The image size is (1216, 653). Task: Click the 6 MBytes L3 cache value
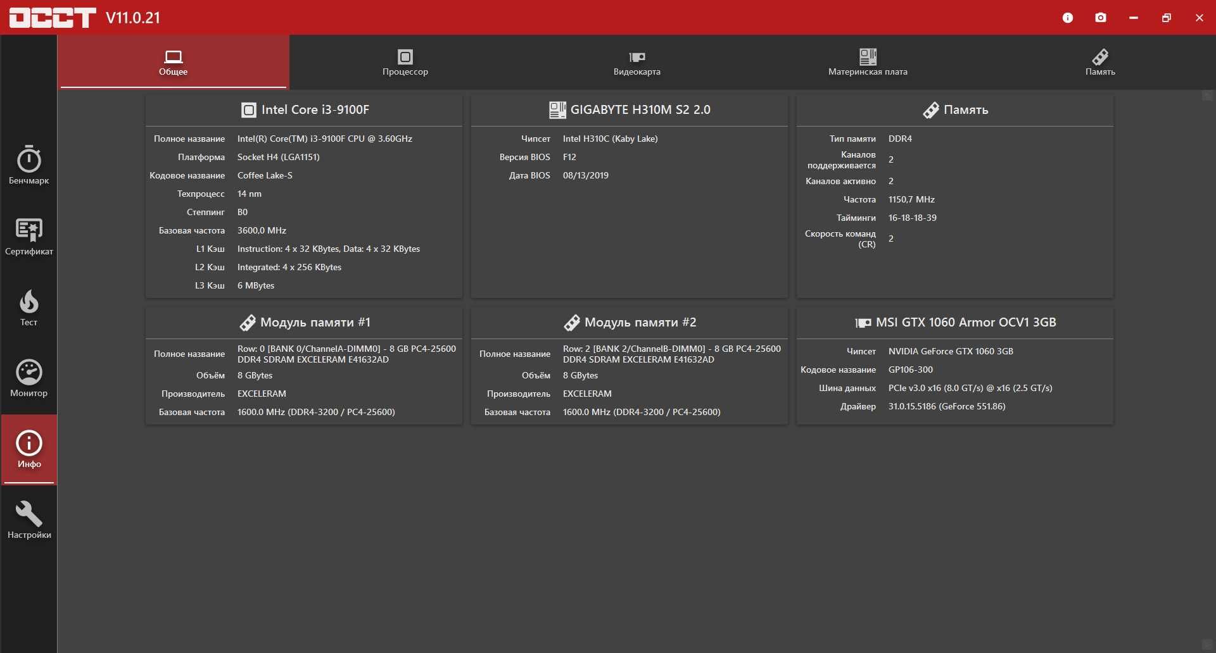pyautogui.click(x=256, y=285)
